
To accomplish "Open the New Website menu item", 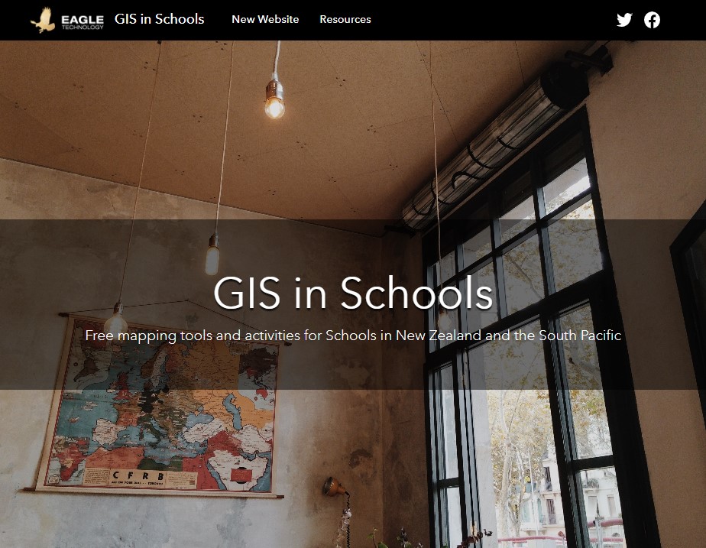I will tap(265, 19).
